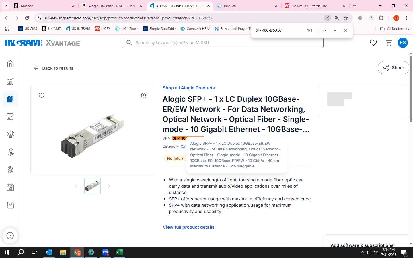Click the keyword search field
413x258 pixels.
coord(223,43)
